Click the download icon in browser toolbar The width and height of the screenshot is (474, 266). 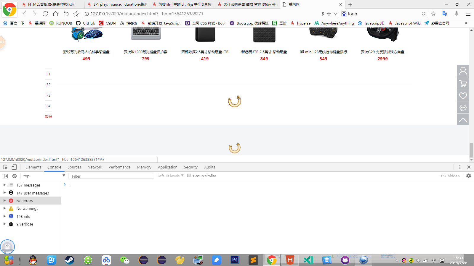(457, 14)
